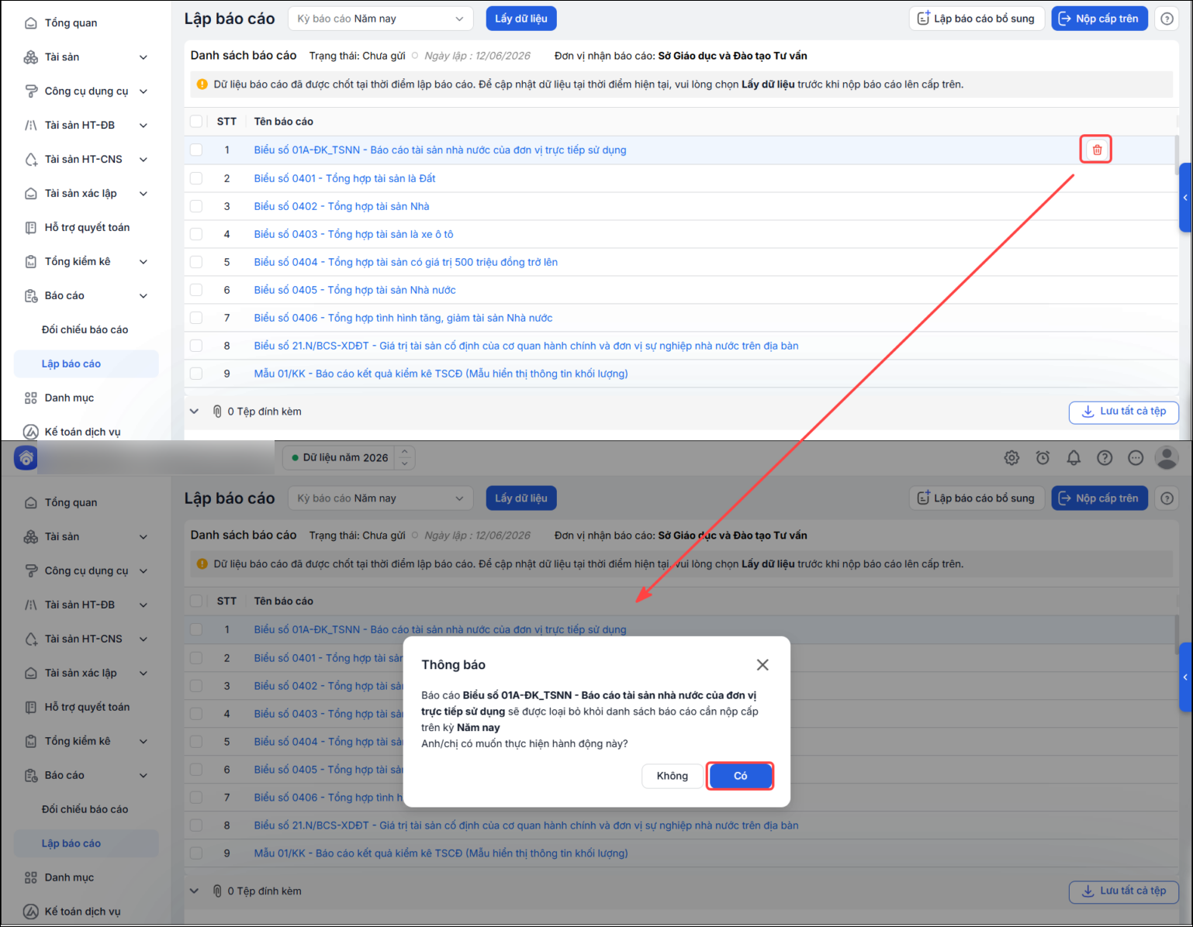Expand Tài sản HT-ĐB chevron, upper screenshot
Image resolution: width=1193 pixels, height=927 pixels.
tap(144, 126)
